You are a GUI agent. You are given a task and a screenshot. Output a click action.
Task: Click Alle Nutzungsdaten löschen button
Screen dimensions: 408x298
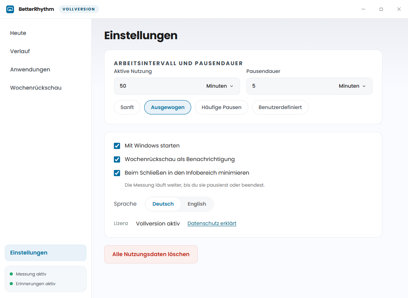151,255
